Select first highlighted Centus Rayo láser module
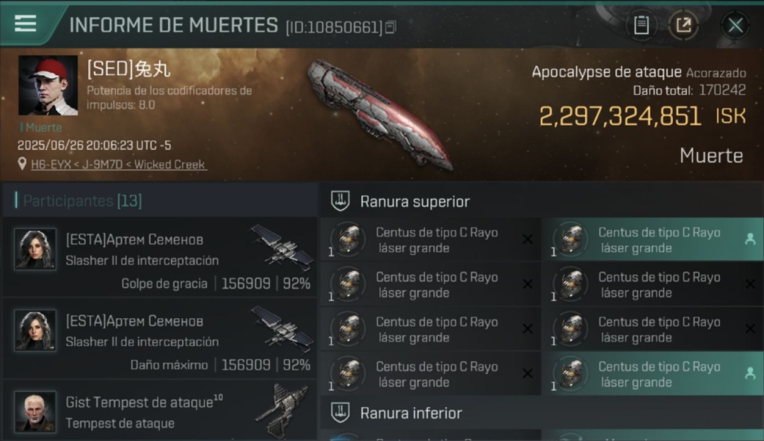Image resolution: width=764 pixels, height=441 pixels. (x=652, y=240)
